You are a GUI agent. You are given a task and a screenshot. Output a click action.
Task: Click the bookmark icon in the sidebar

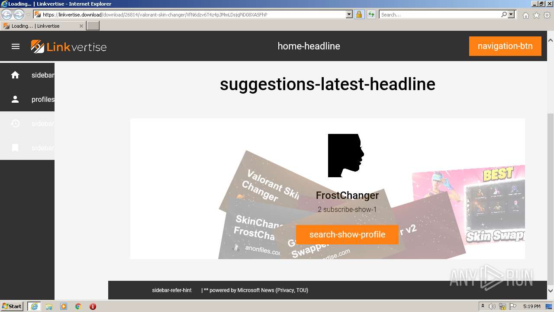point(15,148)
